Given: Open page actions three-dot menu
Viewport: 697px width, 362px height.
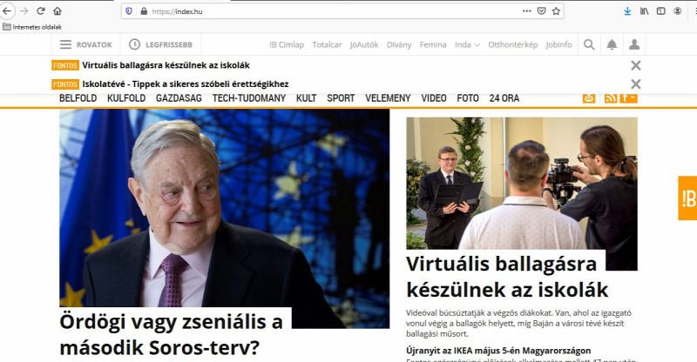Looking at the screenshot, I should coord(527,11).
